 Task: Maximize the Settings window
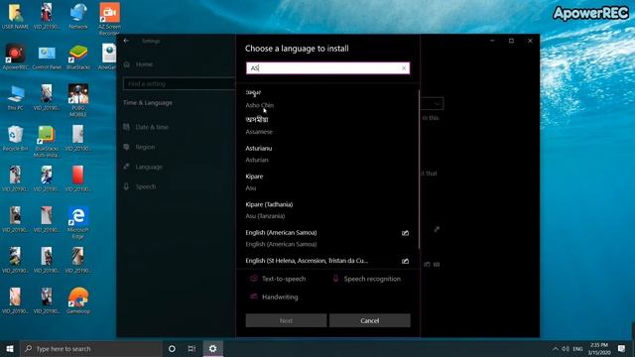[511, 41]
